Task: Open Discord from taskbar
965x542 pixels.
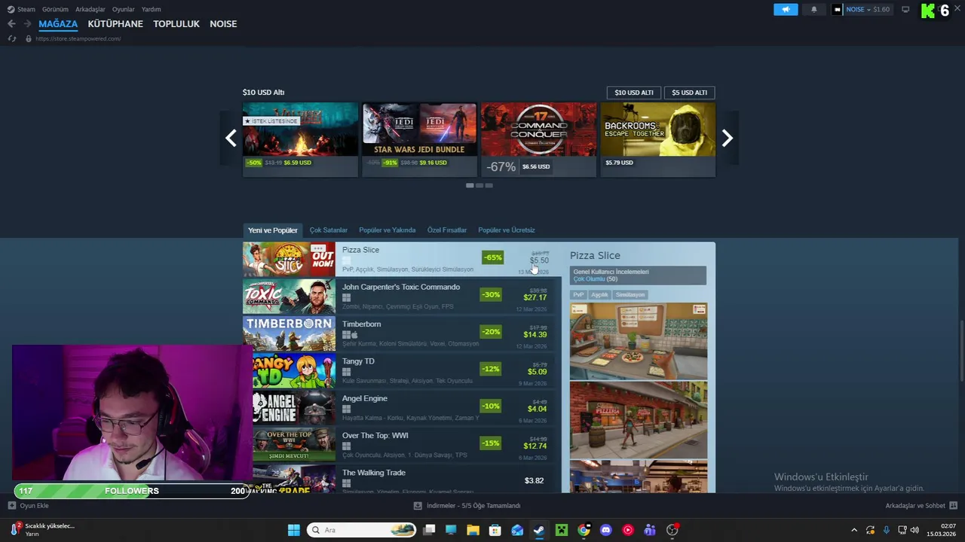Action: pos(605,530)
